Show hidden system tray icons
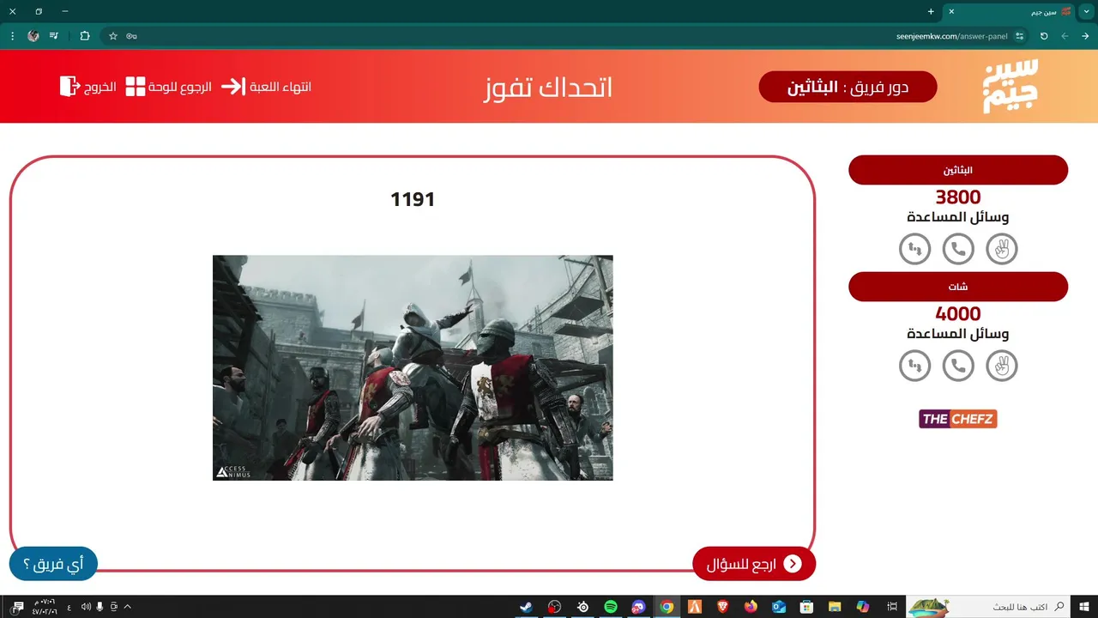The image size is (1098, 618). tap(128, 607)
